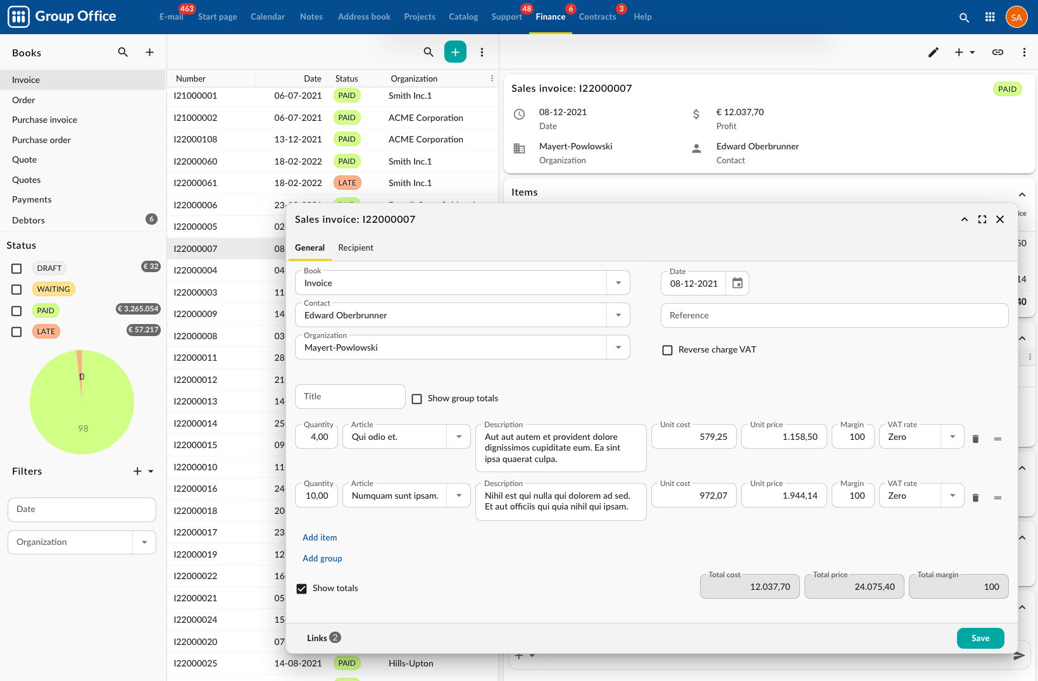Select invoice row I22000061

[x=332, y=183]
